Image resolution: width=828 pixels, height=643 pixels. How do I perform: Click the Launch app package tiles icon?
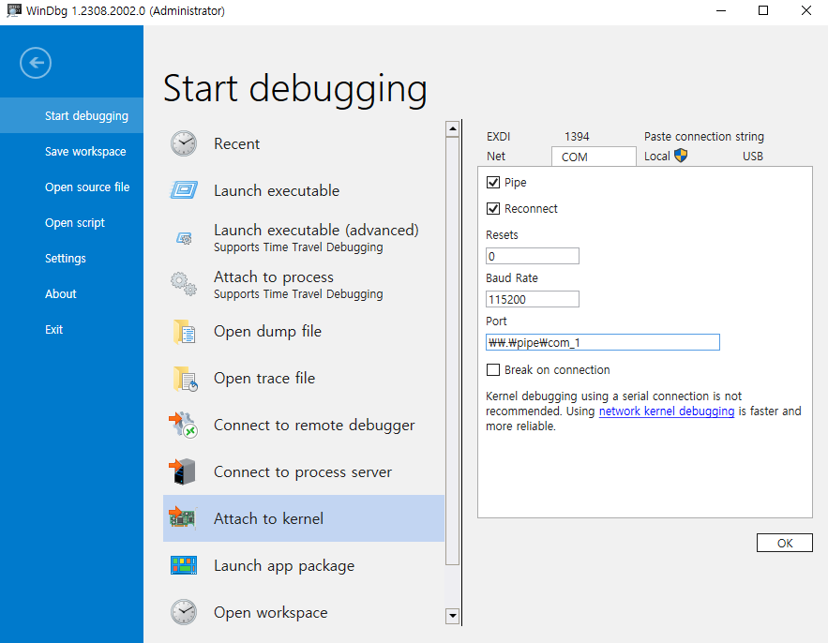[184, 565]
